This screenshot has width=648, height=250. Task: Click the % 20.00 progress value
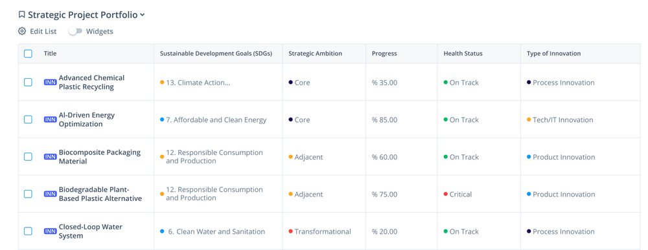384,231
